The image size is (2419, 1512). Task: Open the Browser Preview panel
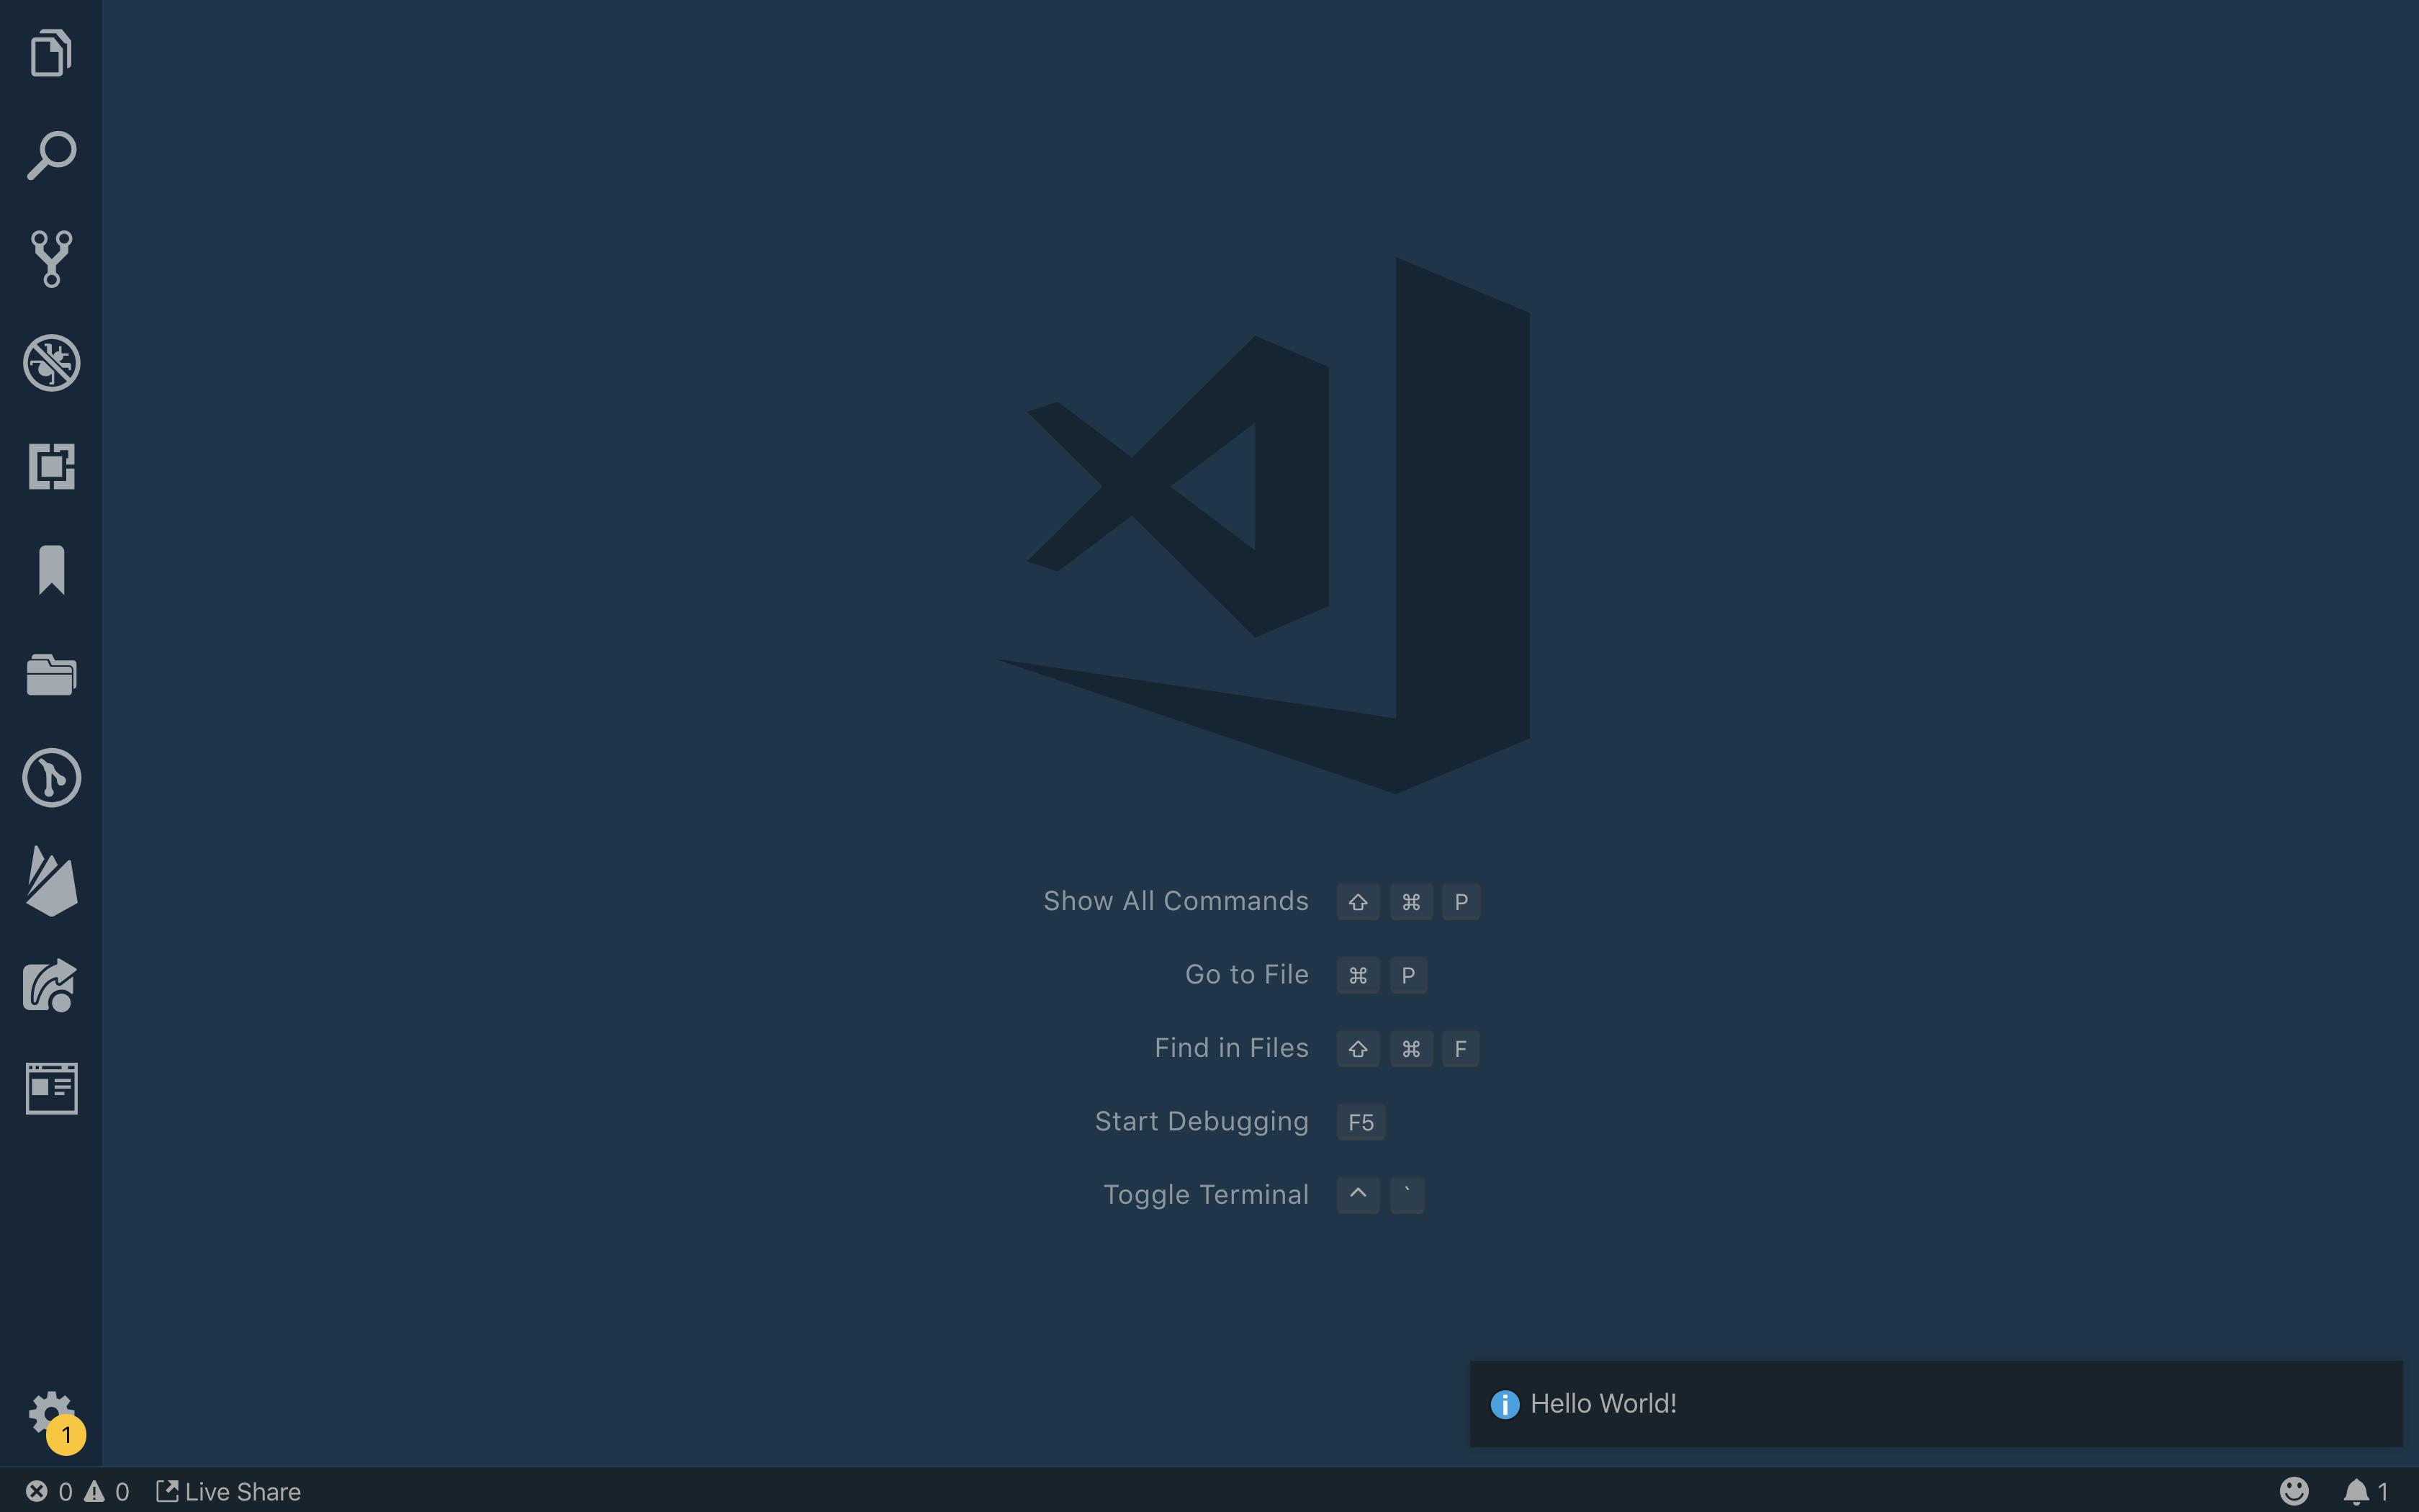50,1087
